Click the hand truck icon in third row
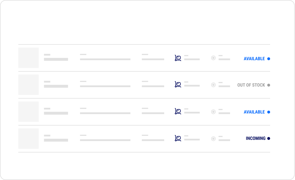Screen dimensions: 295x180 click(178, 111)
